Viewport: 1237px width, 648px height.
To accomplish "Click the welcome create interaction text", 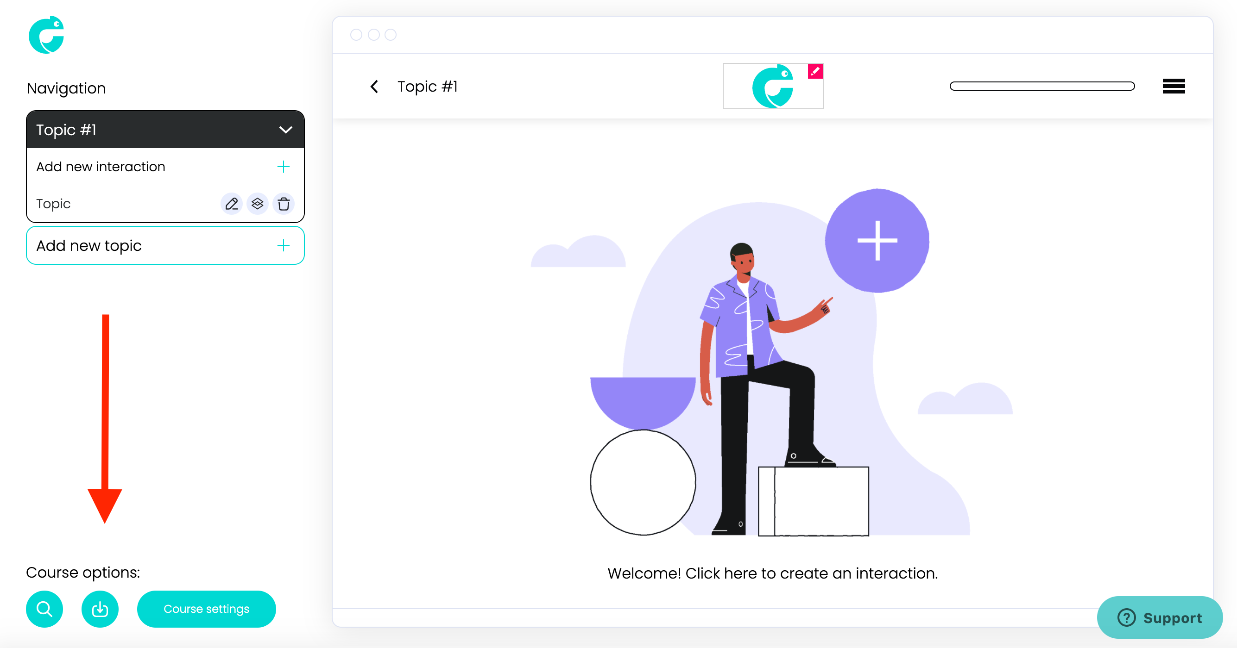I will (x=773, y=573).
